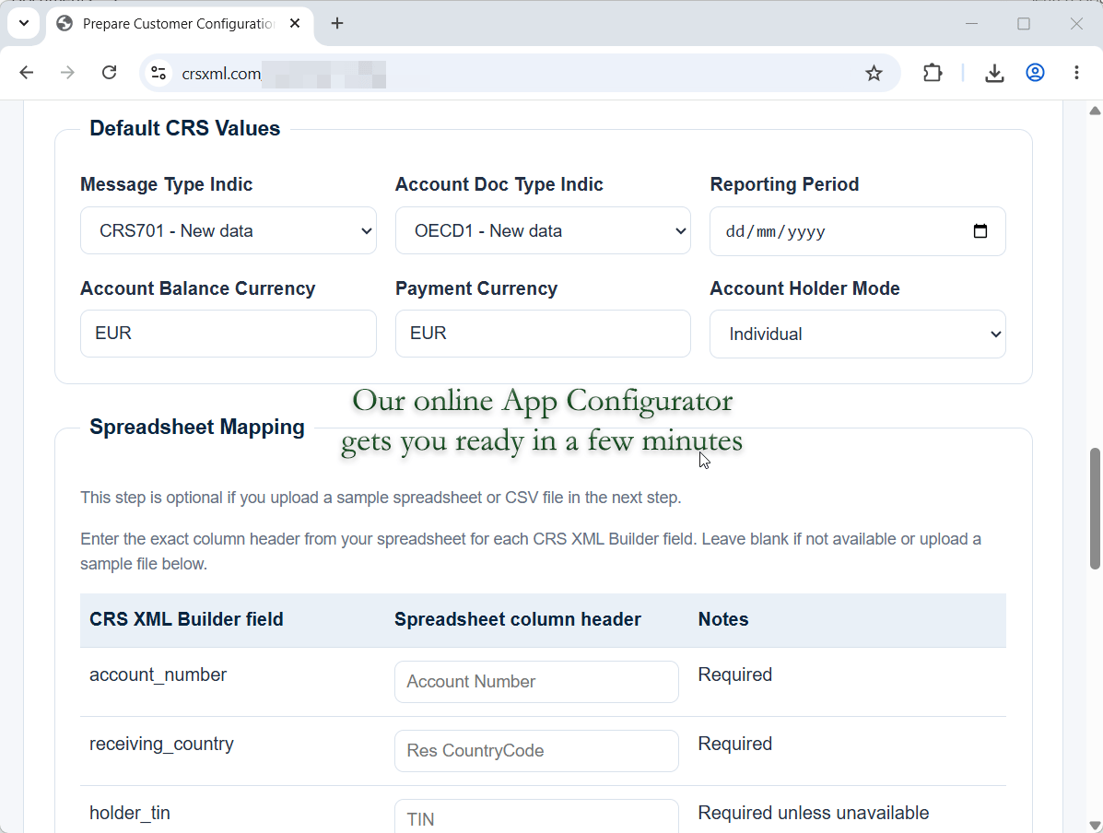Open the browser downloads panel
This screenshot has height=833, width=1103.
(994, 73)
